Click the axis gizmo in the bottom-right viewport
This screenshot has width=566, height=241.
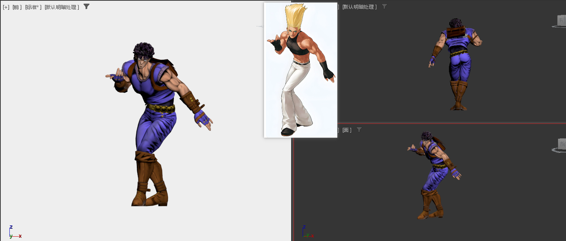pyautogui.click(x=306, y=232)
